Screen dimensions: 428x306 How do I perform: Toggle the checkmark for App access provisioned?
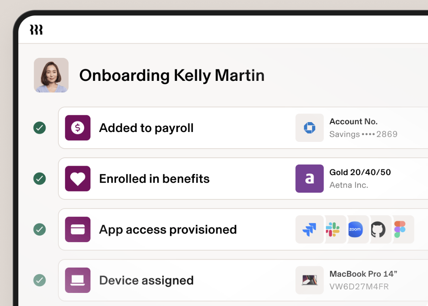(x=39, y=229)
